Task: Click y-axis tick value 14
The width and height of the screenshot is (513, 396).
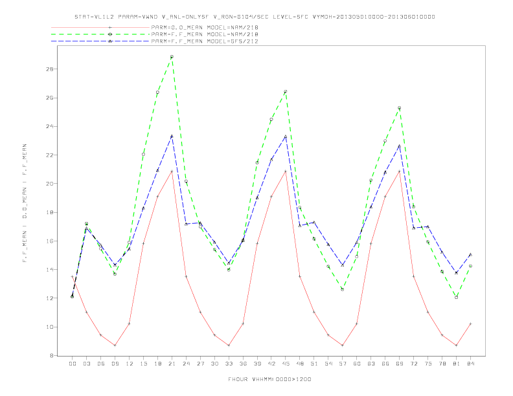Action: point(49,270)
